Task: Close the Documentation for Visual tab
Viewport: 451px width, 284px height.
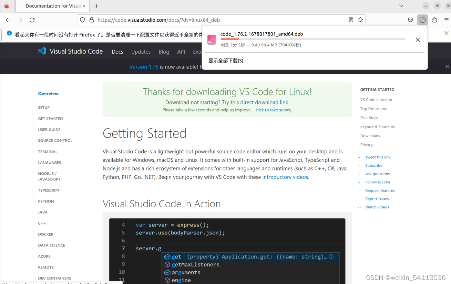Action: pyautogui.click(x=84, y=6)
